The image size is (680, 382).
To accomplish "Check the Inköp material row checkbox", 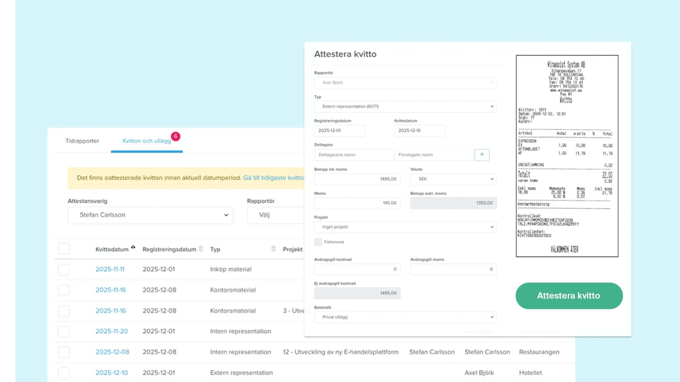I will click(64, 270).
